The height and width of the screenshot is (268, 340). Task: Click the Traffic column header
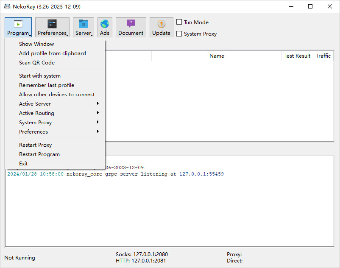coord(323,56)
